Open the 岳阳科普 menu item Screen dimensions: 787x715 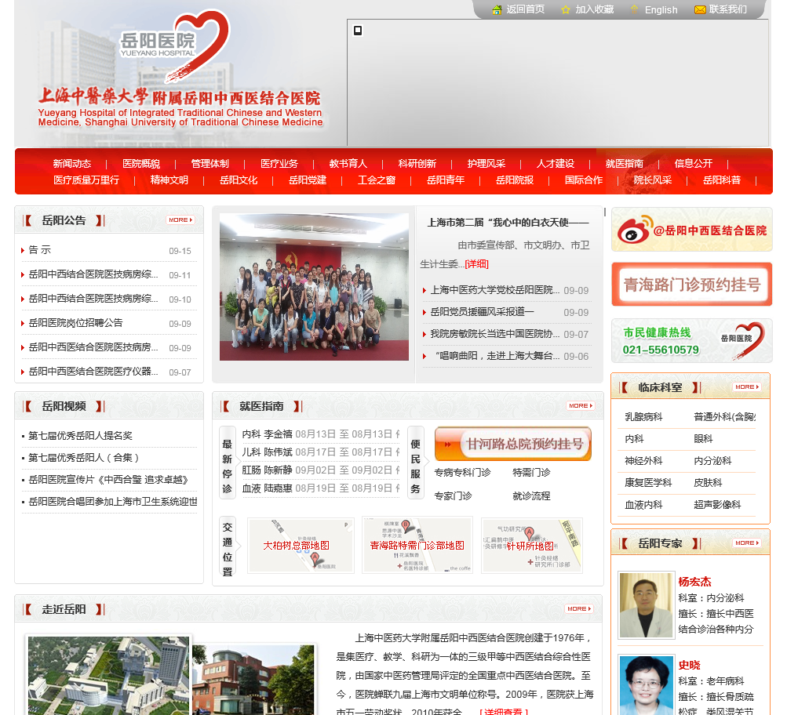722,180
